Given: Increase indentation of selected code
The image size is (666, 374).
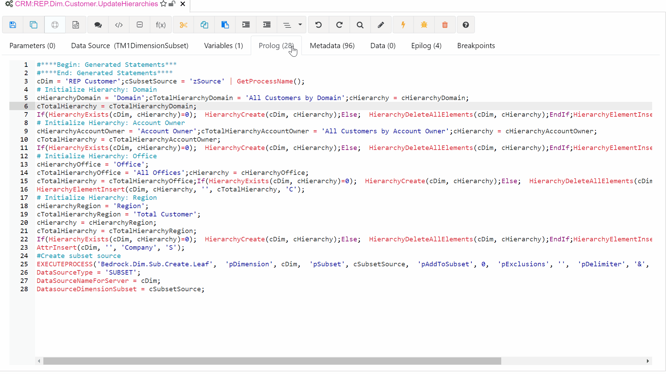Looking at the screenshot, I should pyautogui.click(x=246, y=25).
